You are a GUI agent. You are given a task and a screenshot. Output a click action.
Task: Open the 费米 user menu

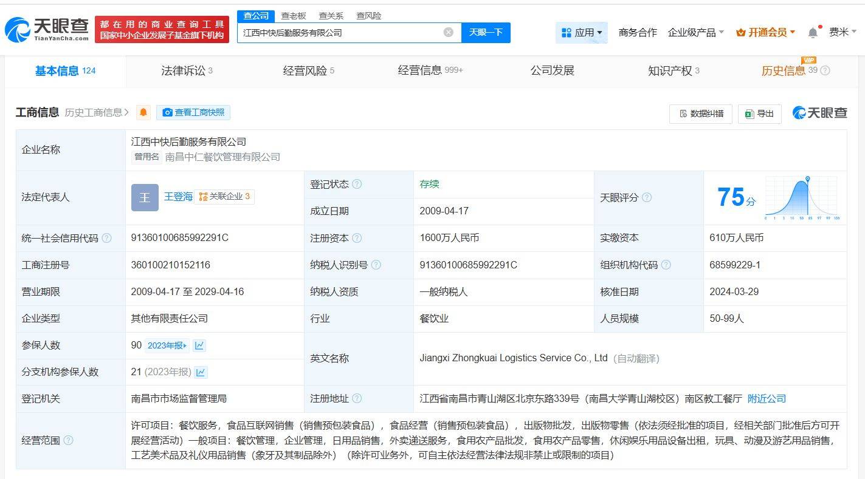(x=843, y=32)
